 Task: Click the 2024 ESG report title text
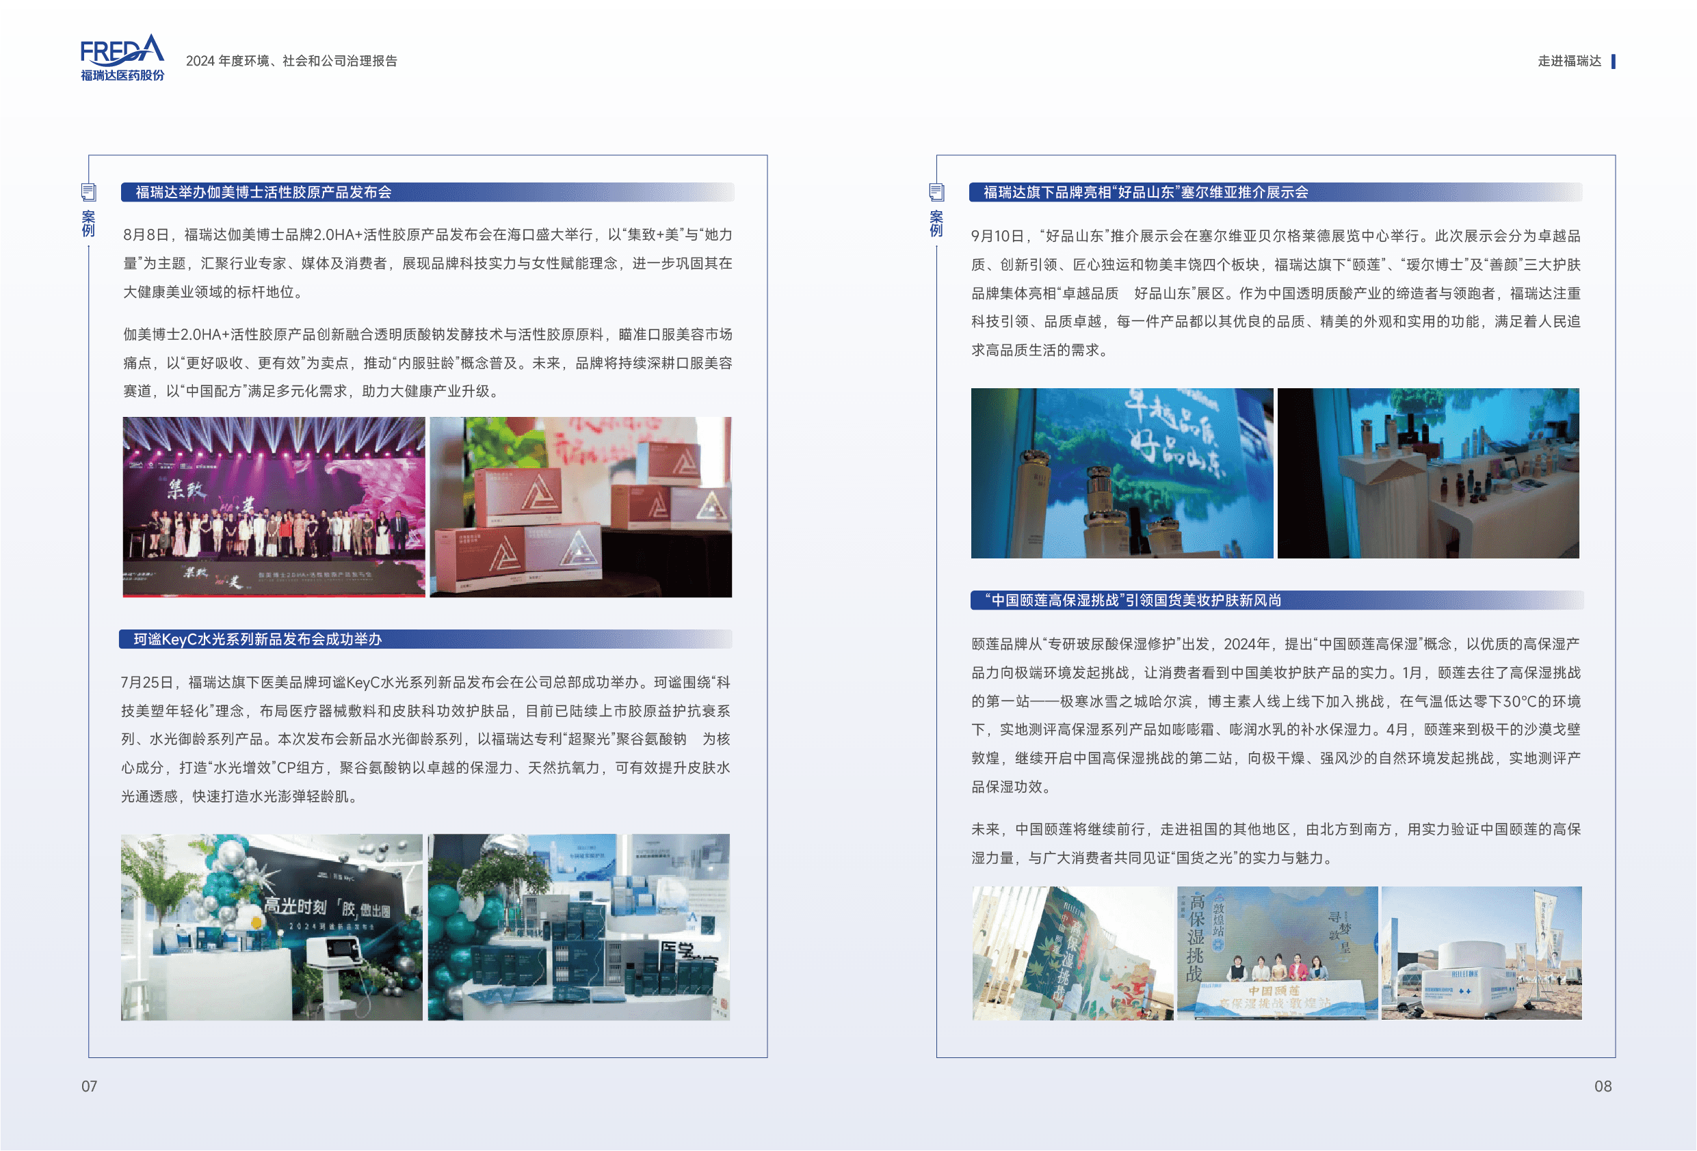(x=291, y=62)
